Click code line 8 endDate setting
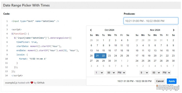The width and height of the screenshot is (182, 93). click(48, 51)
